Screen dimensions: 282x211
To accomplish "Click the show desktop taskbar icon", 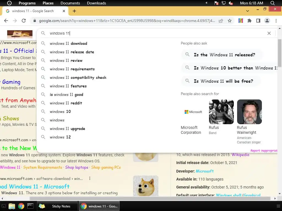I will pyautogui.click(x=4, y=206).
